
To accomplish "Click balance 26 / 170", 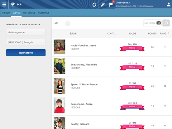I will coord(132,44).
